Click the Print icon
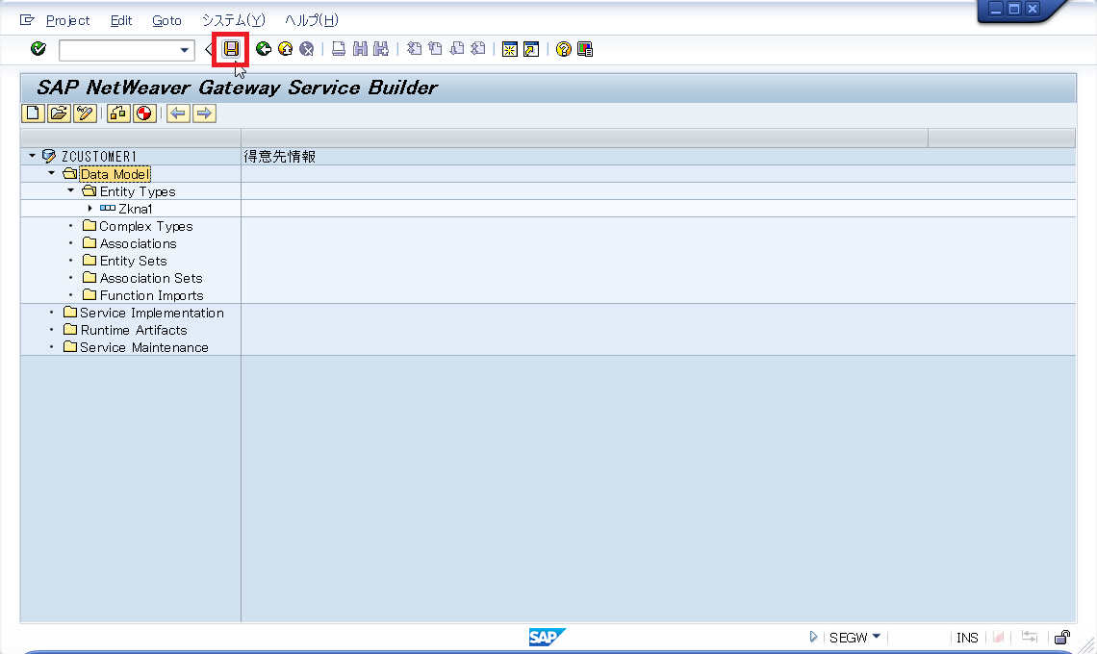The width and height of the screenshot is (1097, 654). (x=339, y=49)
